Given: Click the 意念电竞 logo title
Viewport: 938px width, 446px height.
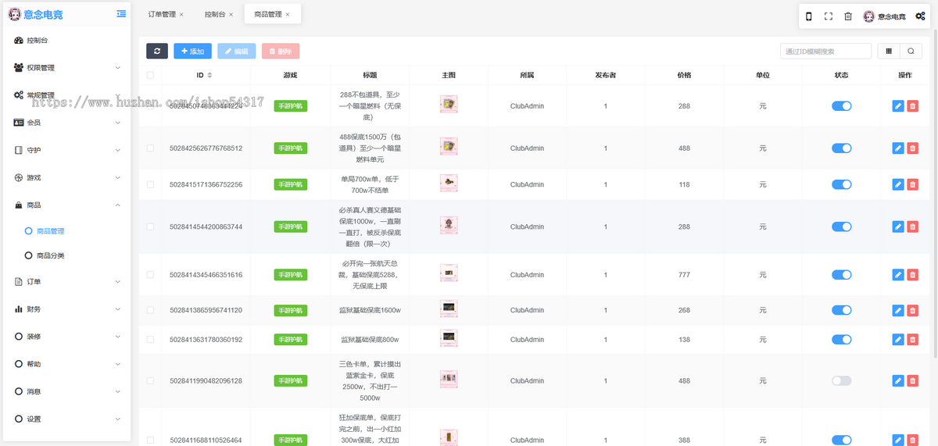Looking at the screenshot, I should (x=43, y=14).
